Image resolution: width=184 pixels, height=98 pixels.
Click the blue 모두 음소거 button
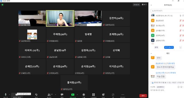(169, 47)
